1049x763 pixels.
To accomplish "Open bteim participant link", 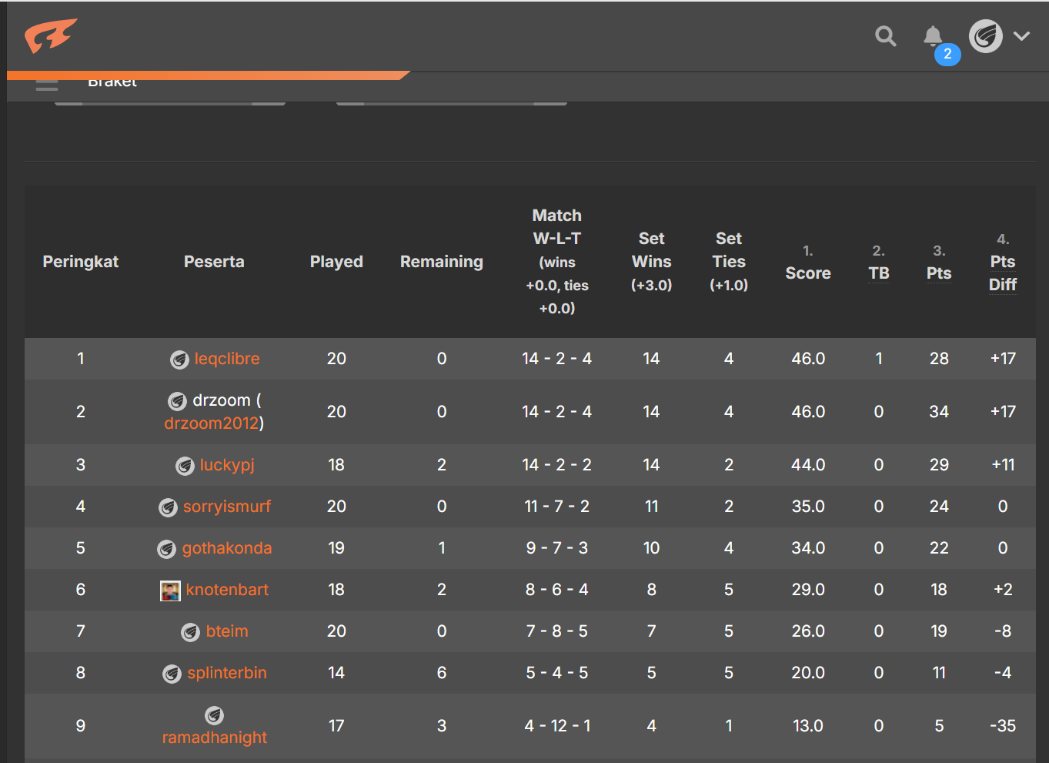I will 227,631.
